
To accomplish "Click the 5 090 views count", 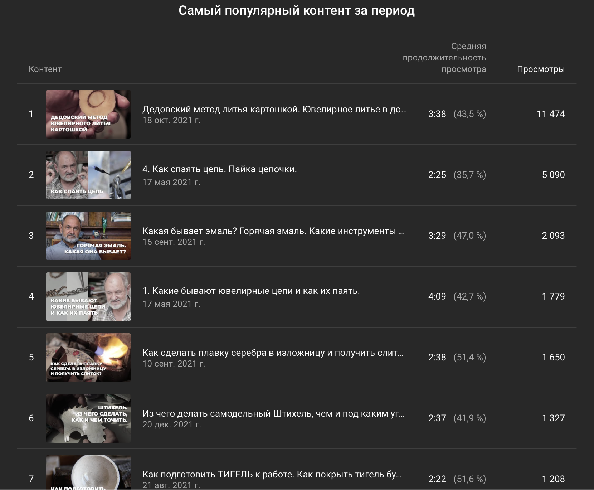I will pyautogui.click(x=553, y=175).
